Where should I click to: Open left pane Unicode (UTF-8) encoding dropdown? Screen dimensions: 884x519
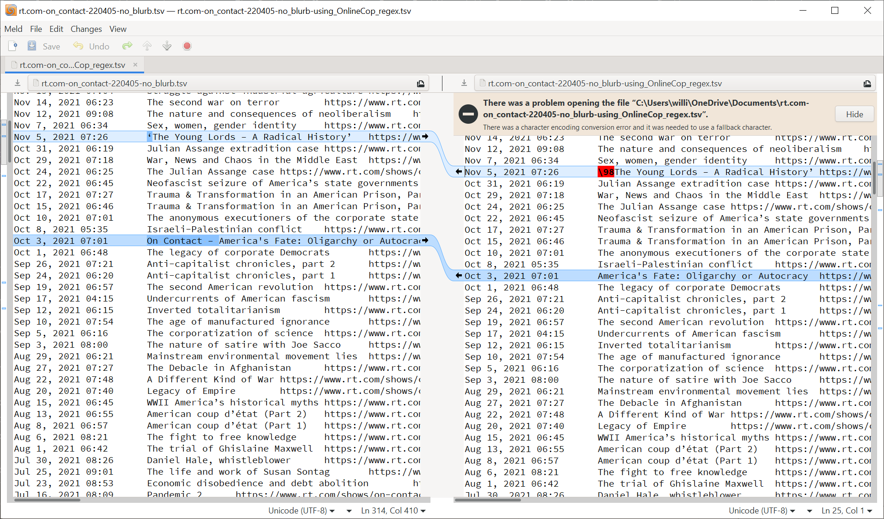301,510
